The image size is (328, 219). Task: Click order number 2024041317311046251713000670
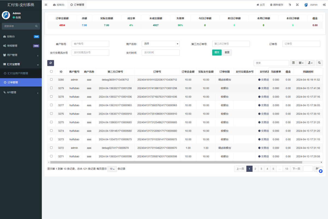coord(157,148)
